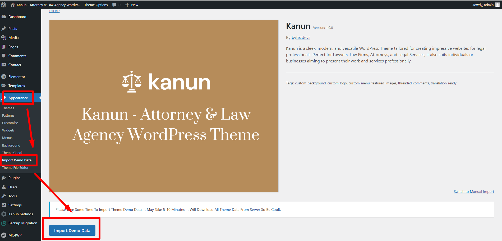Open Background submenu item

11,145
